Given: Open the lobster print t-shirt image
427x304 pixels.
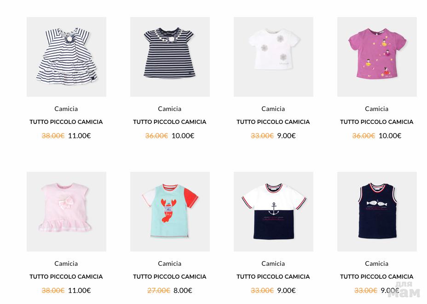Looking at the screenshot, I should click(x=170, y=211).
